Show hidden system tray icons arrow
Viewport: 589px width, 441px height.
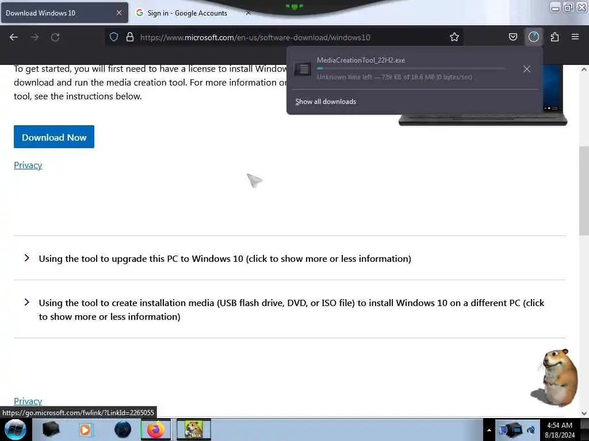click(489, 430)
